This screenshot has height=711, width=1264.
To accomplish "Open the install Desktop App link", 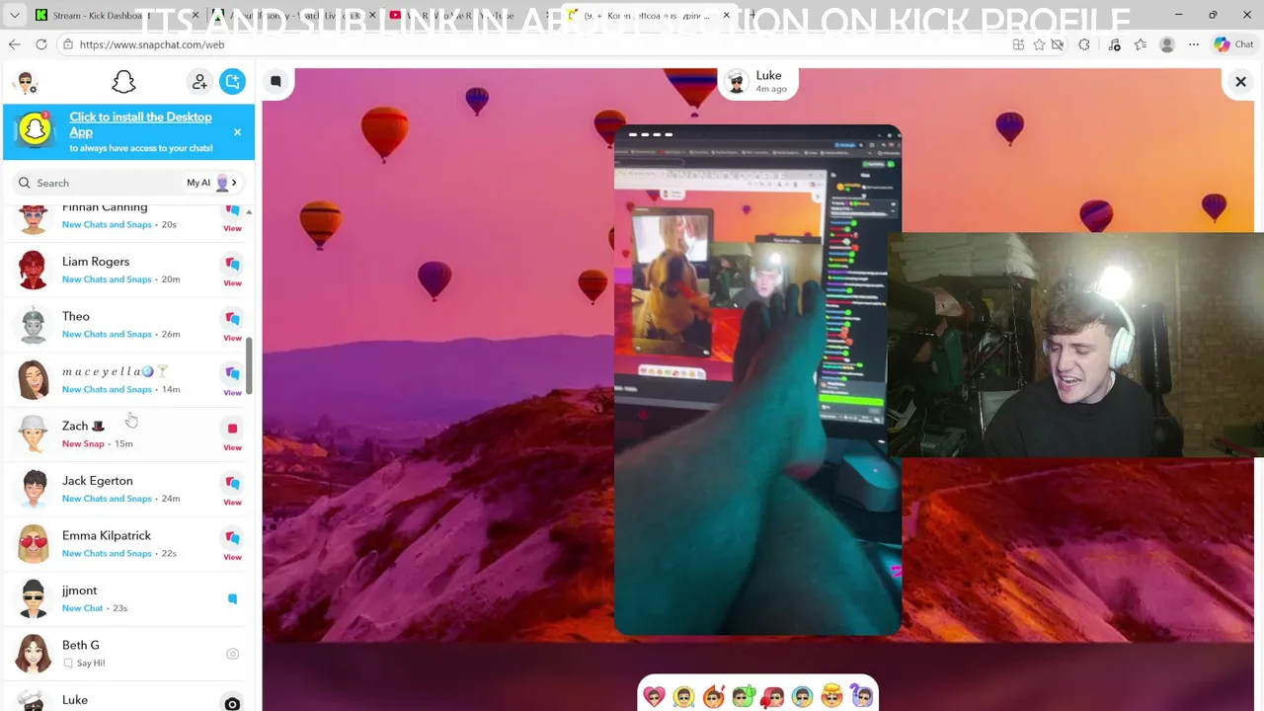I will 140,124.
